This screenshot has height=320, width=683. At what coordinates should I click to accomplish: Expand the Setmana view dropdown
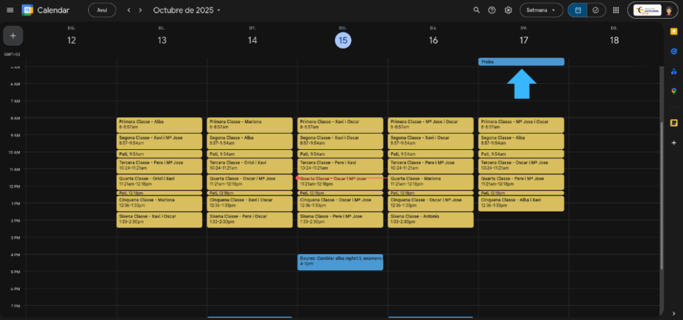[540, 10]
